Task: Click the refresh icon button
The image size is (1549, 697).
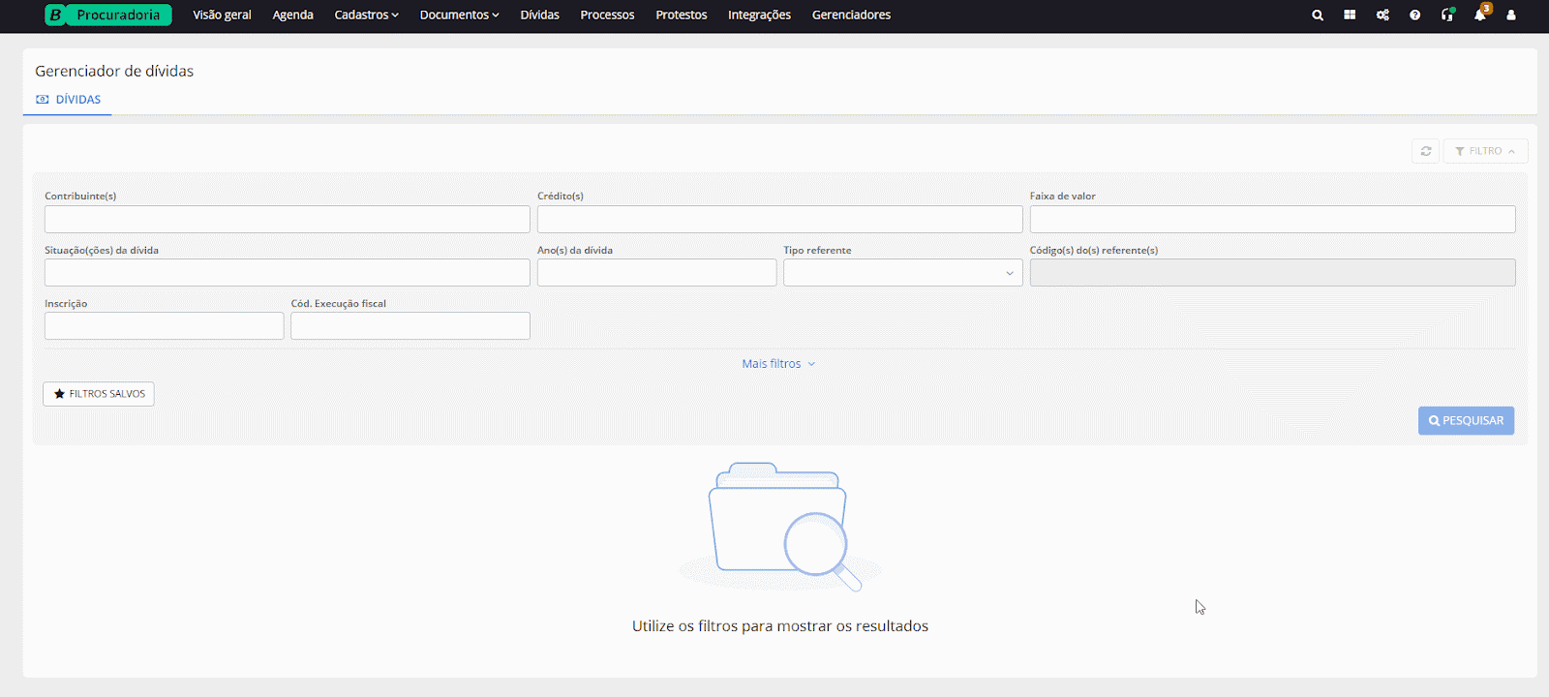Action: 1425,151
